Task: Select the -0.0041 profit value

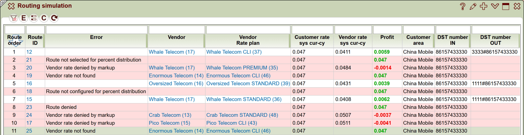Action: pos(383,123)
